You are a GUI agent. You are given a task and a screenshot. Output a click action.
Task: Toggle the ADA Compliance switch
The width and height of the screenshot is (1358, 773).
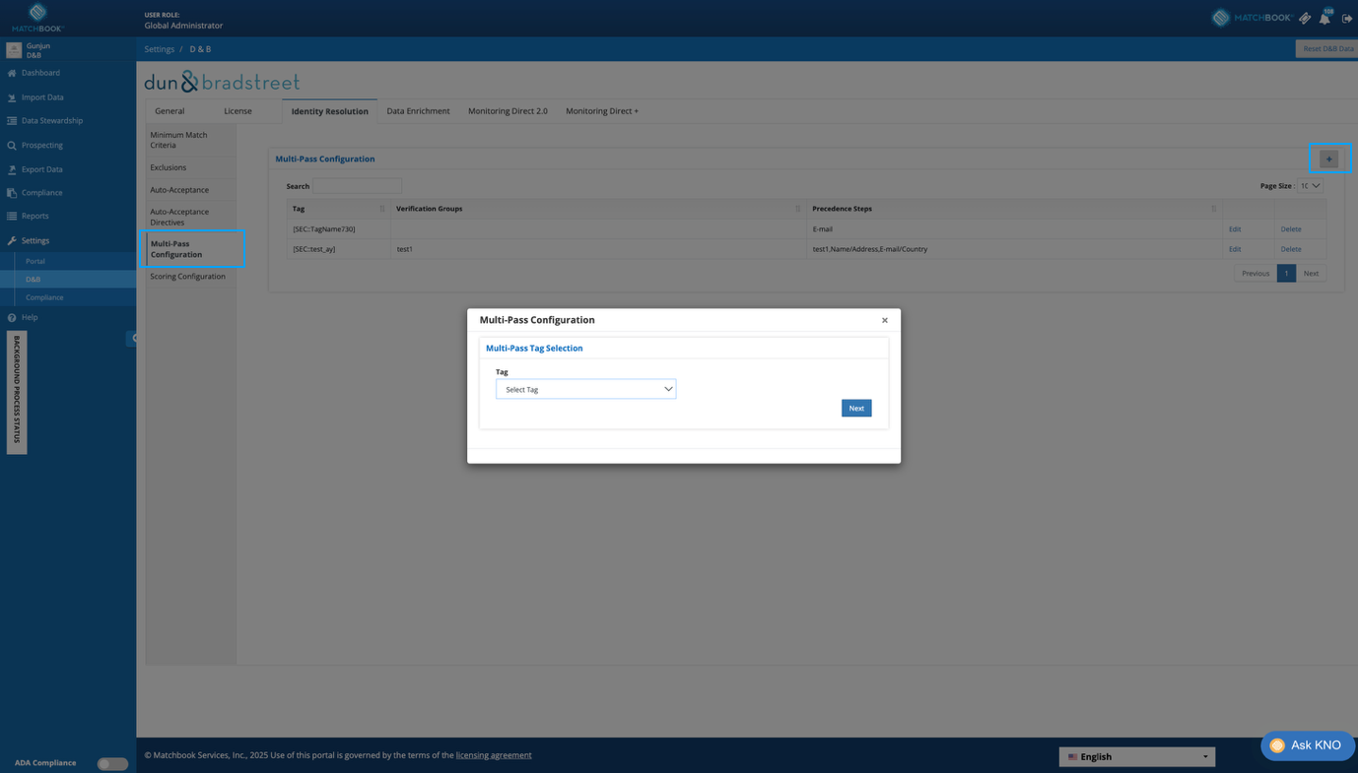pyautogui.click(x=112, y=763)
